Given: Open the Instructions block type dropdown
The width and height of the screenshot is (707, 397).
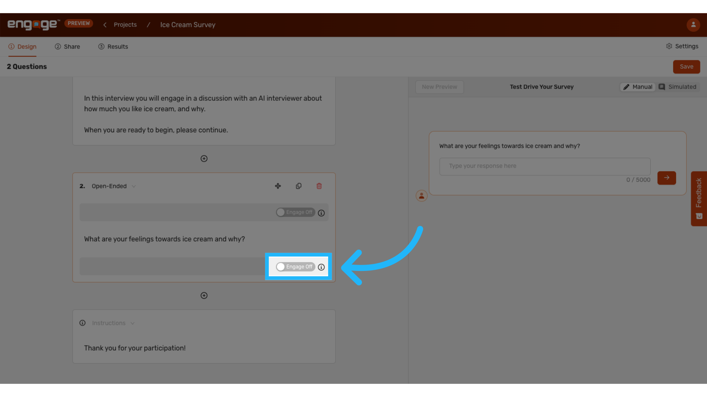Looking at the screenshot, I should tap(113, 323).
